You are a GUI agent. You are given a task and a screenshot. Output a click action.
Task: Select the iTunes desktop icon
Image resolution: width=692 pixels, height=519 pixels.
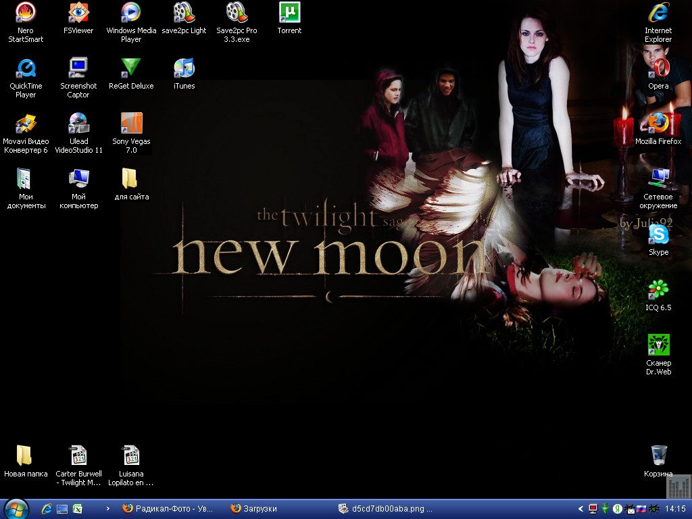(184, 74)
